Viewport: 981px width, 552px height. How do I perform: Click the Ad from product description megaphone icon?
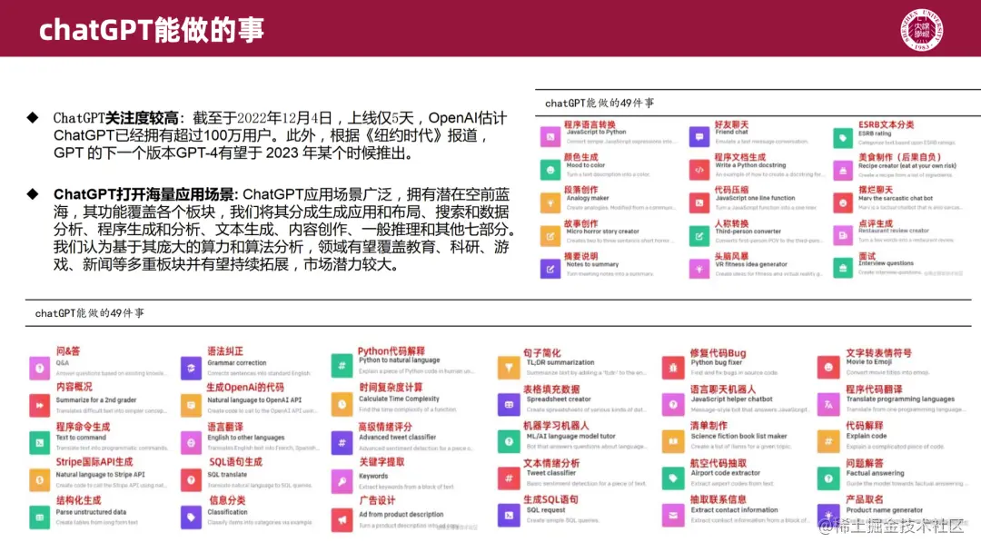point(342,519)
